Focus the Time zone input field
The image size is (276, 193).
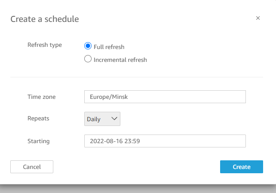165,97
